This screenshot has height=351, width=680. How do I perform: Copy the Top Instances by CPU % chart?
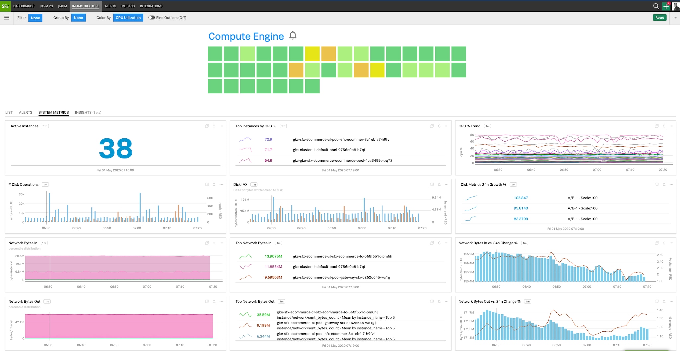432,126
